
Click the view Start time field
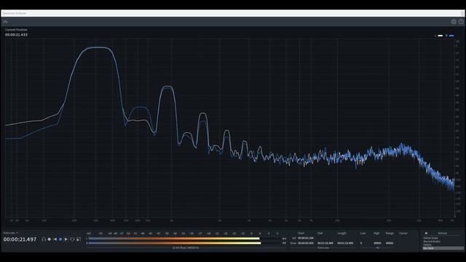coord(306,243)
